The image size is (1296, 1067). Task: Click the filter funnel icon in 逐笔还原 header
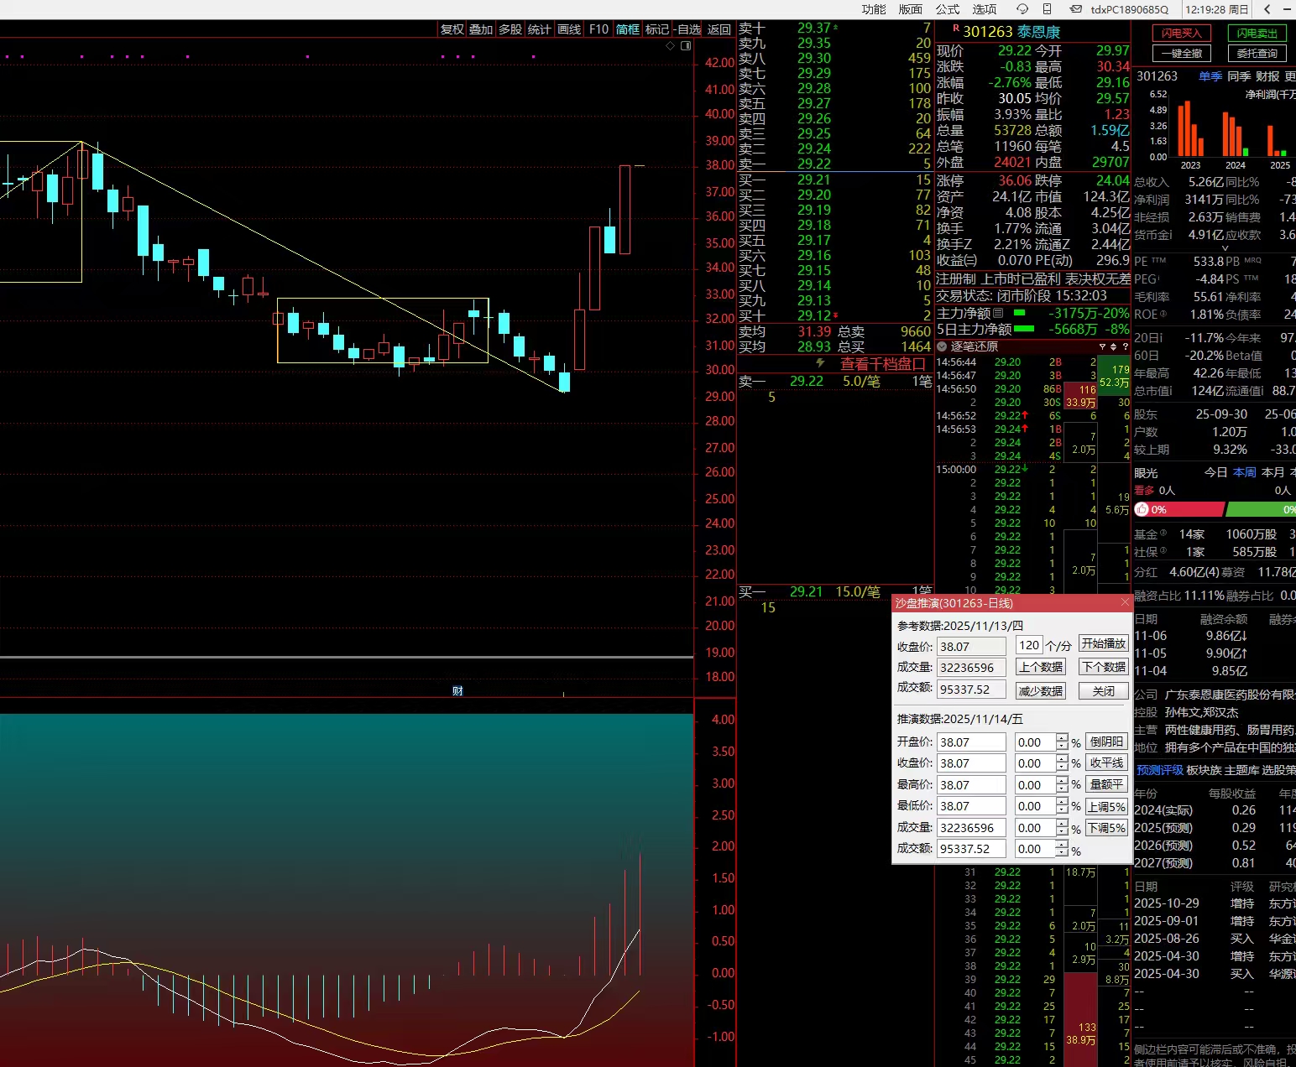1102,346
